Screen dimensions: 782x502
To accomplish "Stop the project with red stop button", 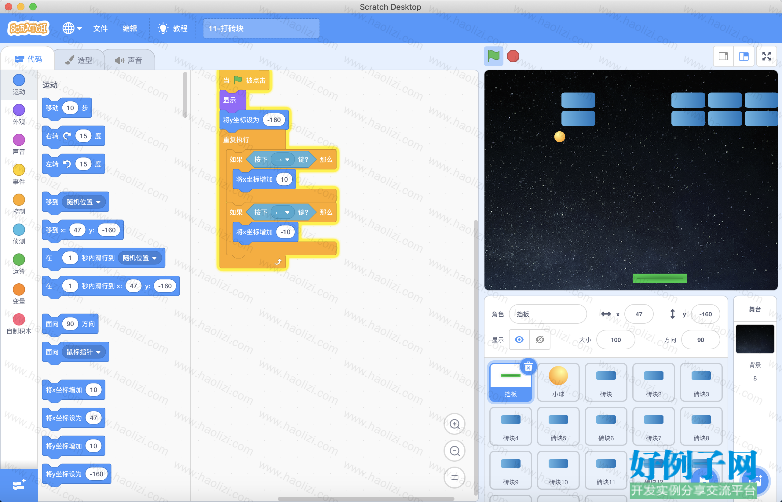I will coord(513,56).
